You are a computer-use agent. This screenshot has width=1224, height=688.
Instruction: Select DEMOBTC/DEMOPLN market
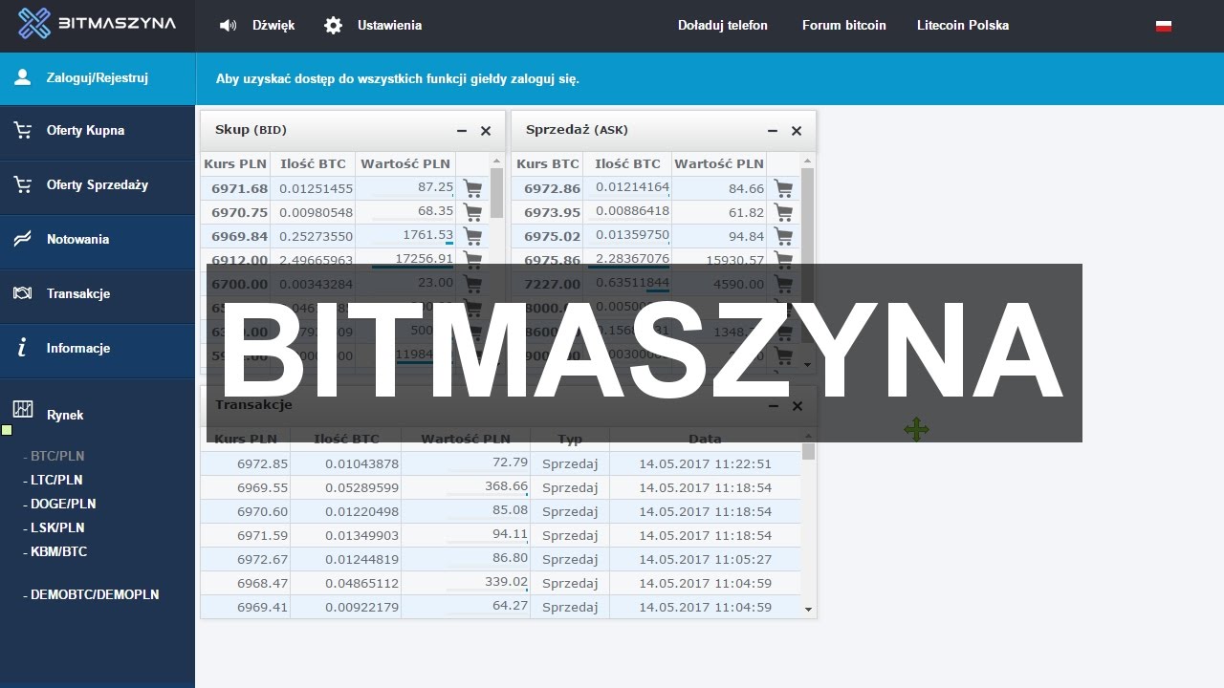pyautogui.click(x=95, y=594)
